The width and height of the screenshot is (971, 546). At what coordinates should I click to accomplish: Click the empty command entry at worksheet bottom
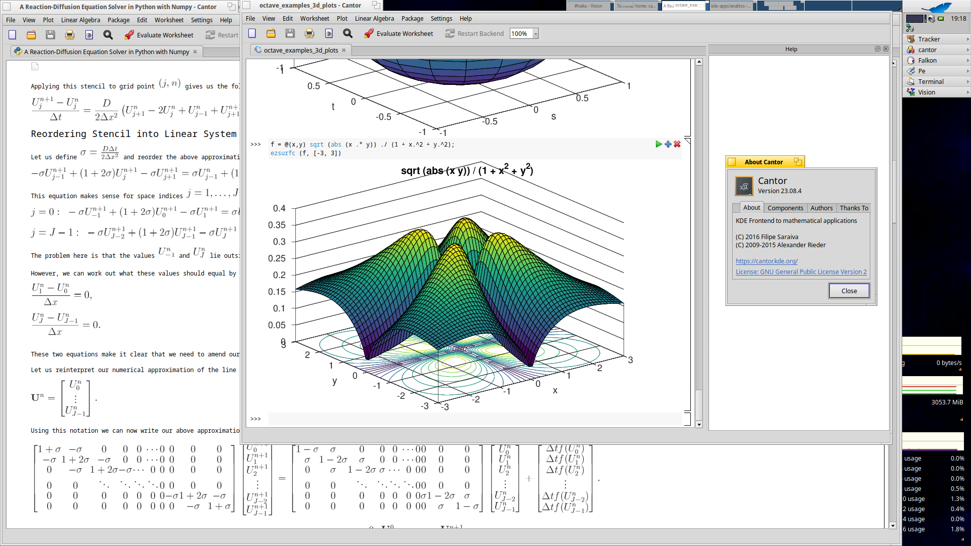pyautogui.click(x=475, y=419)
